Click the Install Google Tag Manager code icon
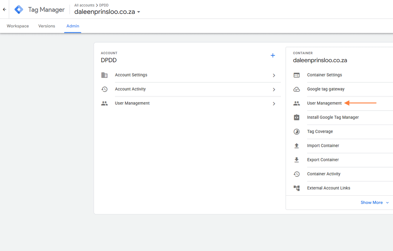393x251 pixels. [x=297, y=117]
